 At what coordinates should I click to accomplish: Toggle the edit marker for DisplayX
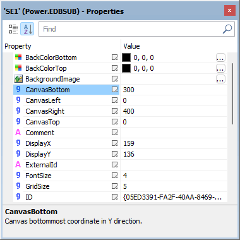pos(114,143)
